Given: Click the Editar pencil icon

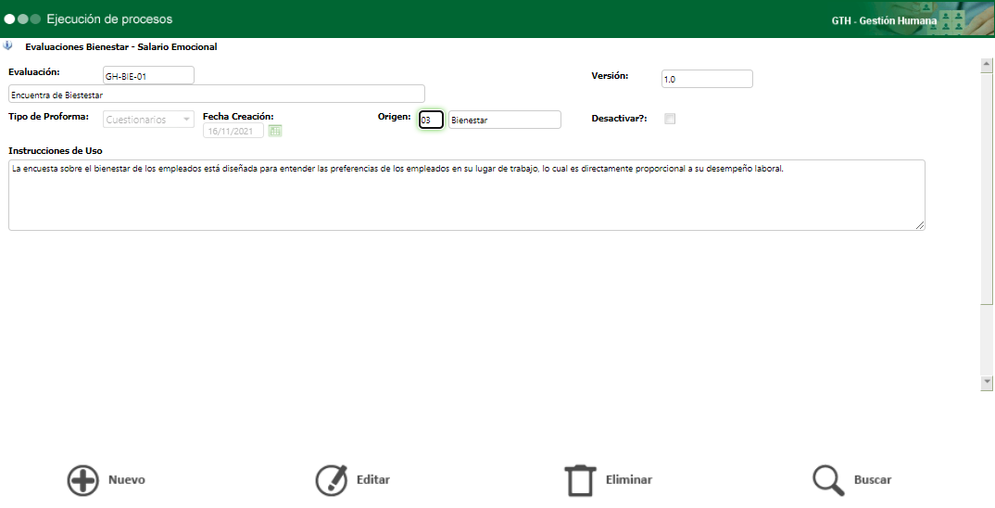Looking at the screenshot, I should (x=332, y=480).
